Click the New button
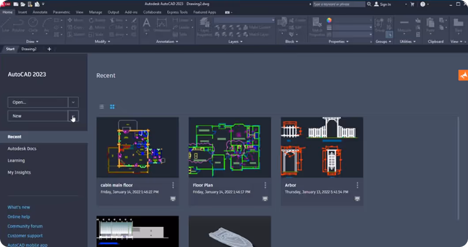 38,116
